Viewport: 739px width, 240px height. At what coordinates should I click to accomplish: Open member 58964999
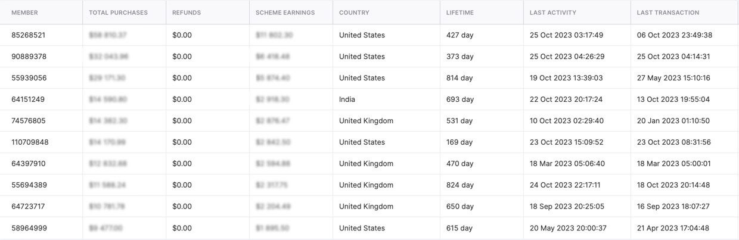tap(29, 228)
